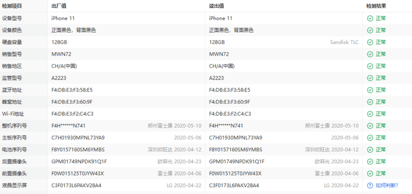Click green check icon in 监管型号 row
Image resolution: width=412 pixels, height=194 pixels.
370,78
